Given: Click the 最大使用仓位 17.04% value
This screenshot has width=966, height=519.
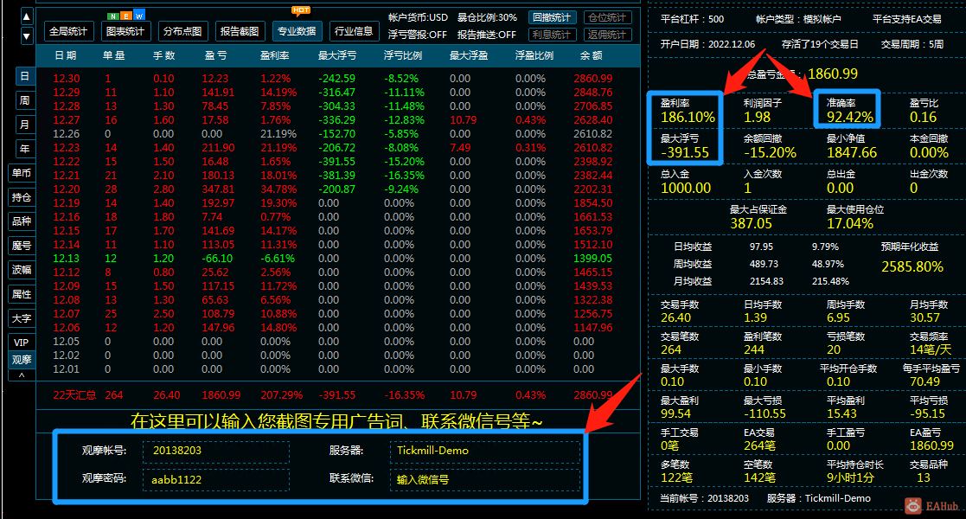Looking at the screenshot, I should point(850,224).
